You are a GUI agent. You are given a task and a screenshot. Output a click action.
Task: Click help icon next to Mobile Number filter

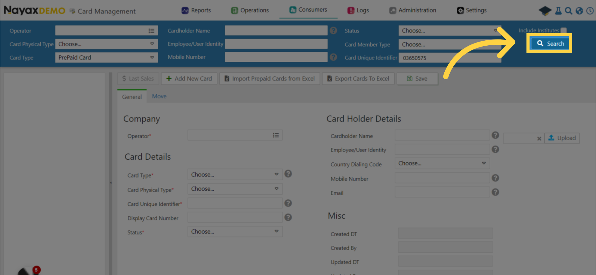click(333, 57)
